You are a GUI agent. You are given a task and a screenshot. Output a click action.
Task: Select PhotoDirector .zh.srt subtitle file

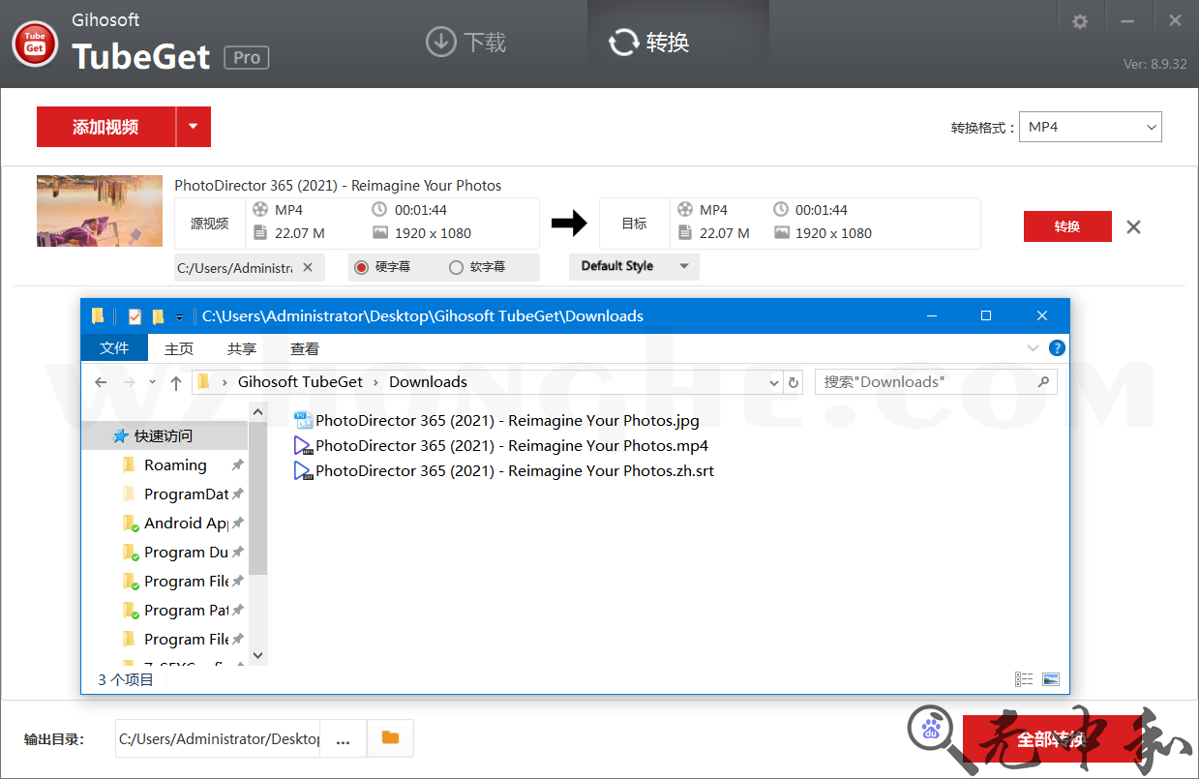pyautogui.click(x=514, y=471)
